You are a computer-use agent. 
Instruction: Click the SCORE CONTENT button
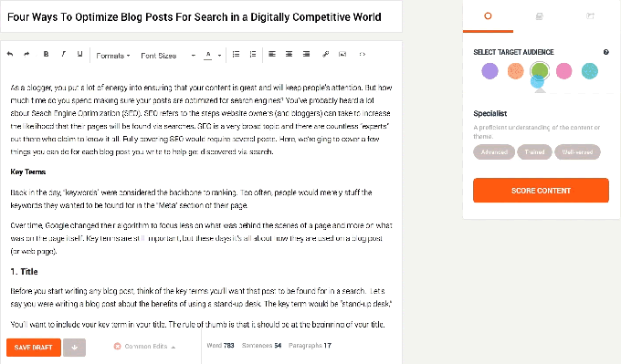click(x=541, y=191)
